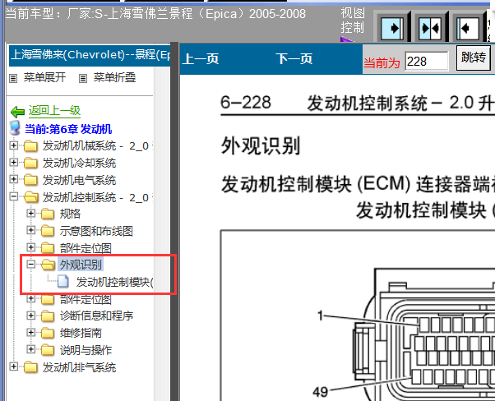Expand the 示意图和布线图 folder
Screen dimensions: 495x401
click(30, 231)
